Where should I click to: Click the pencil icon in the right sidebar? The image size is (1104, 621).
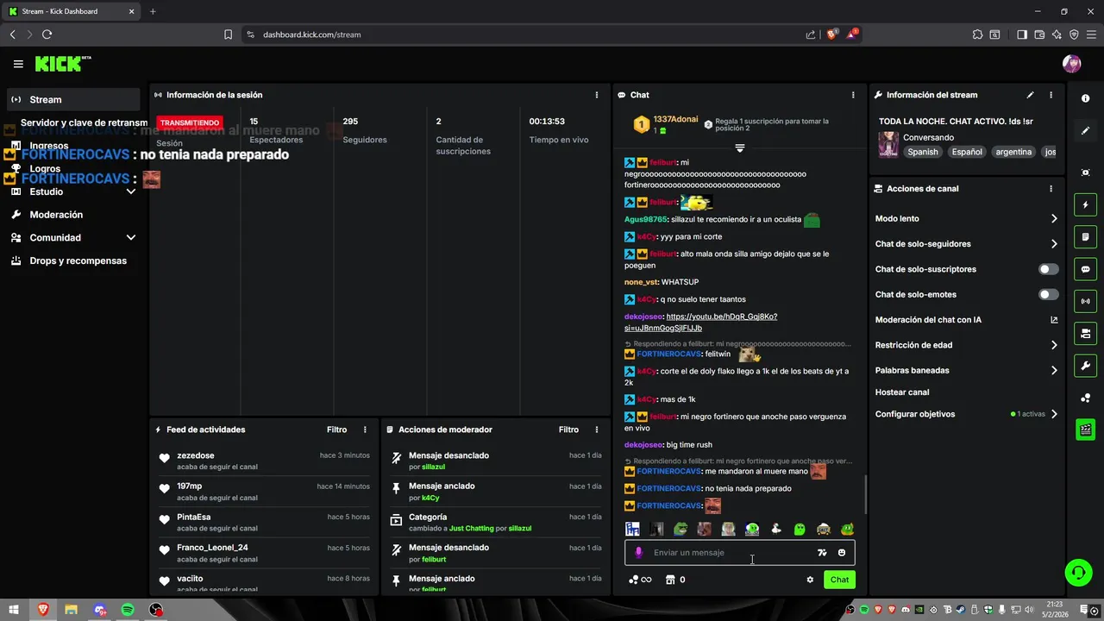pos(1086,131)
